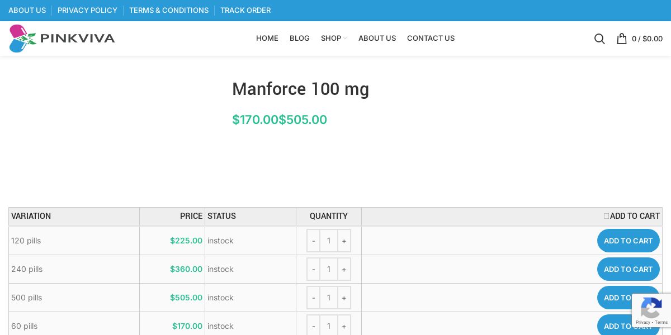
Task: Decrease quantity for 240 pills
Action: pos(313,269)
